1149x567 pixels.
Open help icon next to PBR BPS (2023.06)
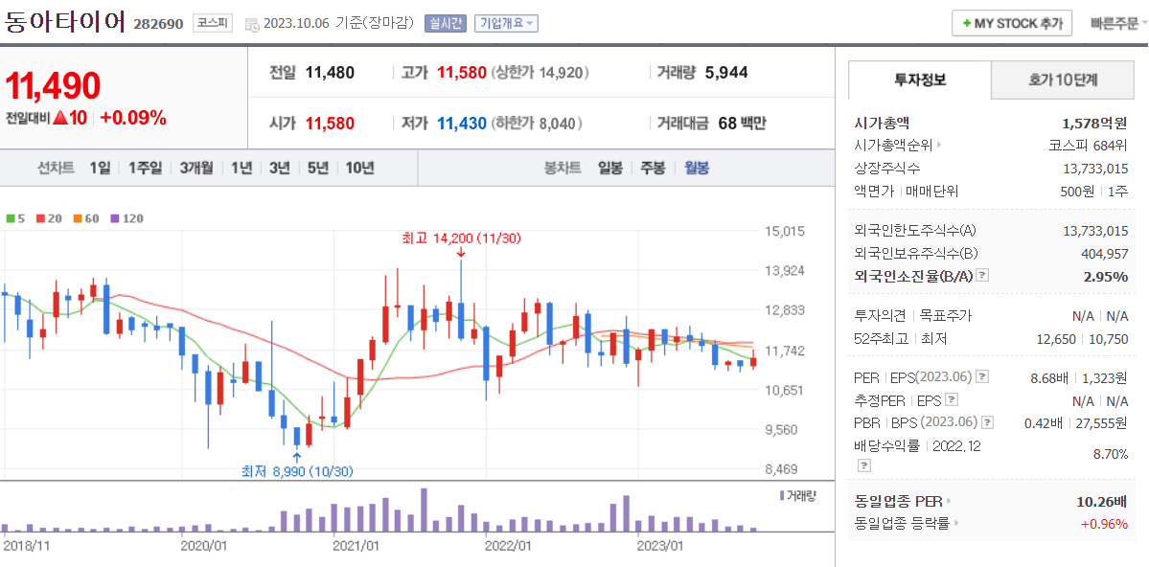pos(988,423)
